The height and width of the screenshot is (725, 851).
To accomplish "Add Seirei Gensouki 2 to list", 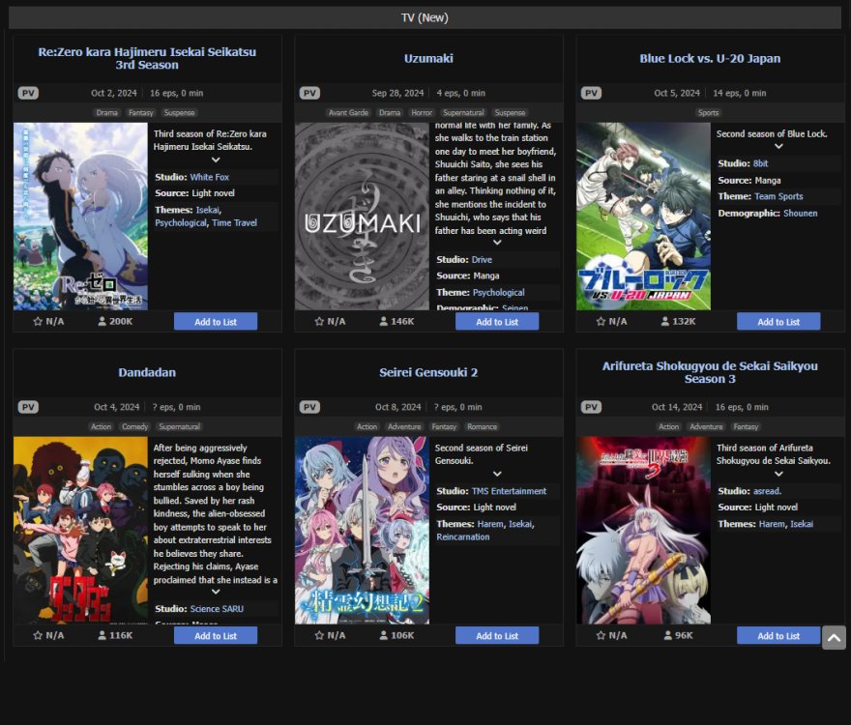I will 497,636.
